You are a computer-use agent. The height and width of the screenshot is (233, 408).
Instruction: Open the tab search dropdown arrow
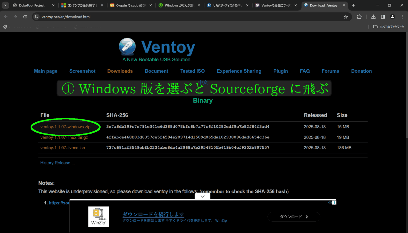click(5, 5)
